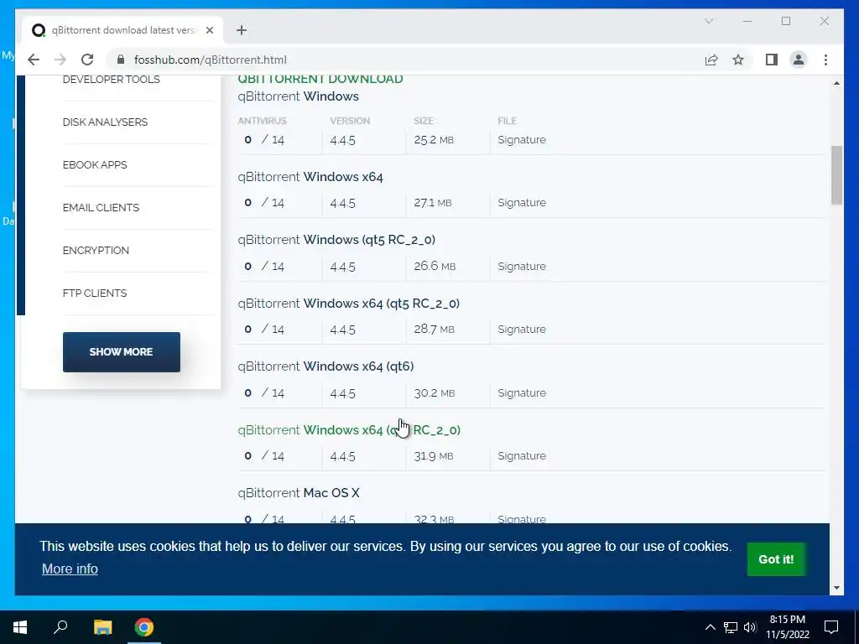Viewport: 859px width, 644px height.
Task: Download qBittorrent Windows x64 (qt5 RC_2_0)
Action: coord(348,304)
